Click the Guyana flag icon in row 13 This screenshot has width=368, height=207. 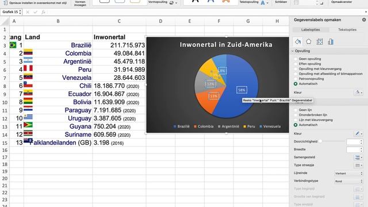tap(28, 125)
